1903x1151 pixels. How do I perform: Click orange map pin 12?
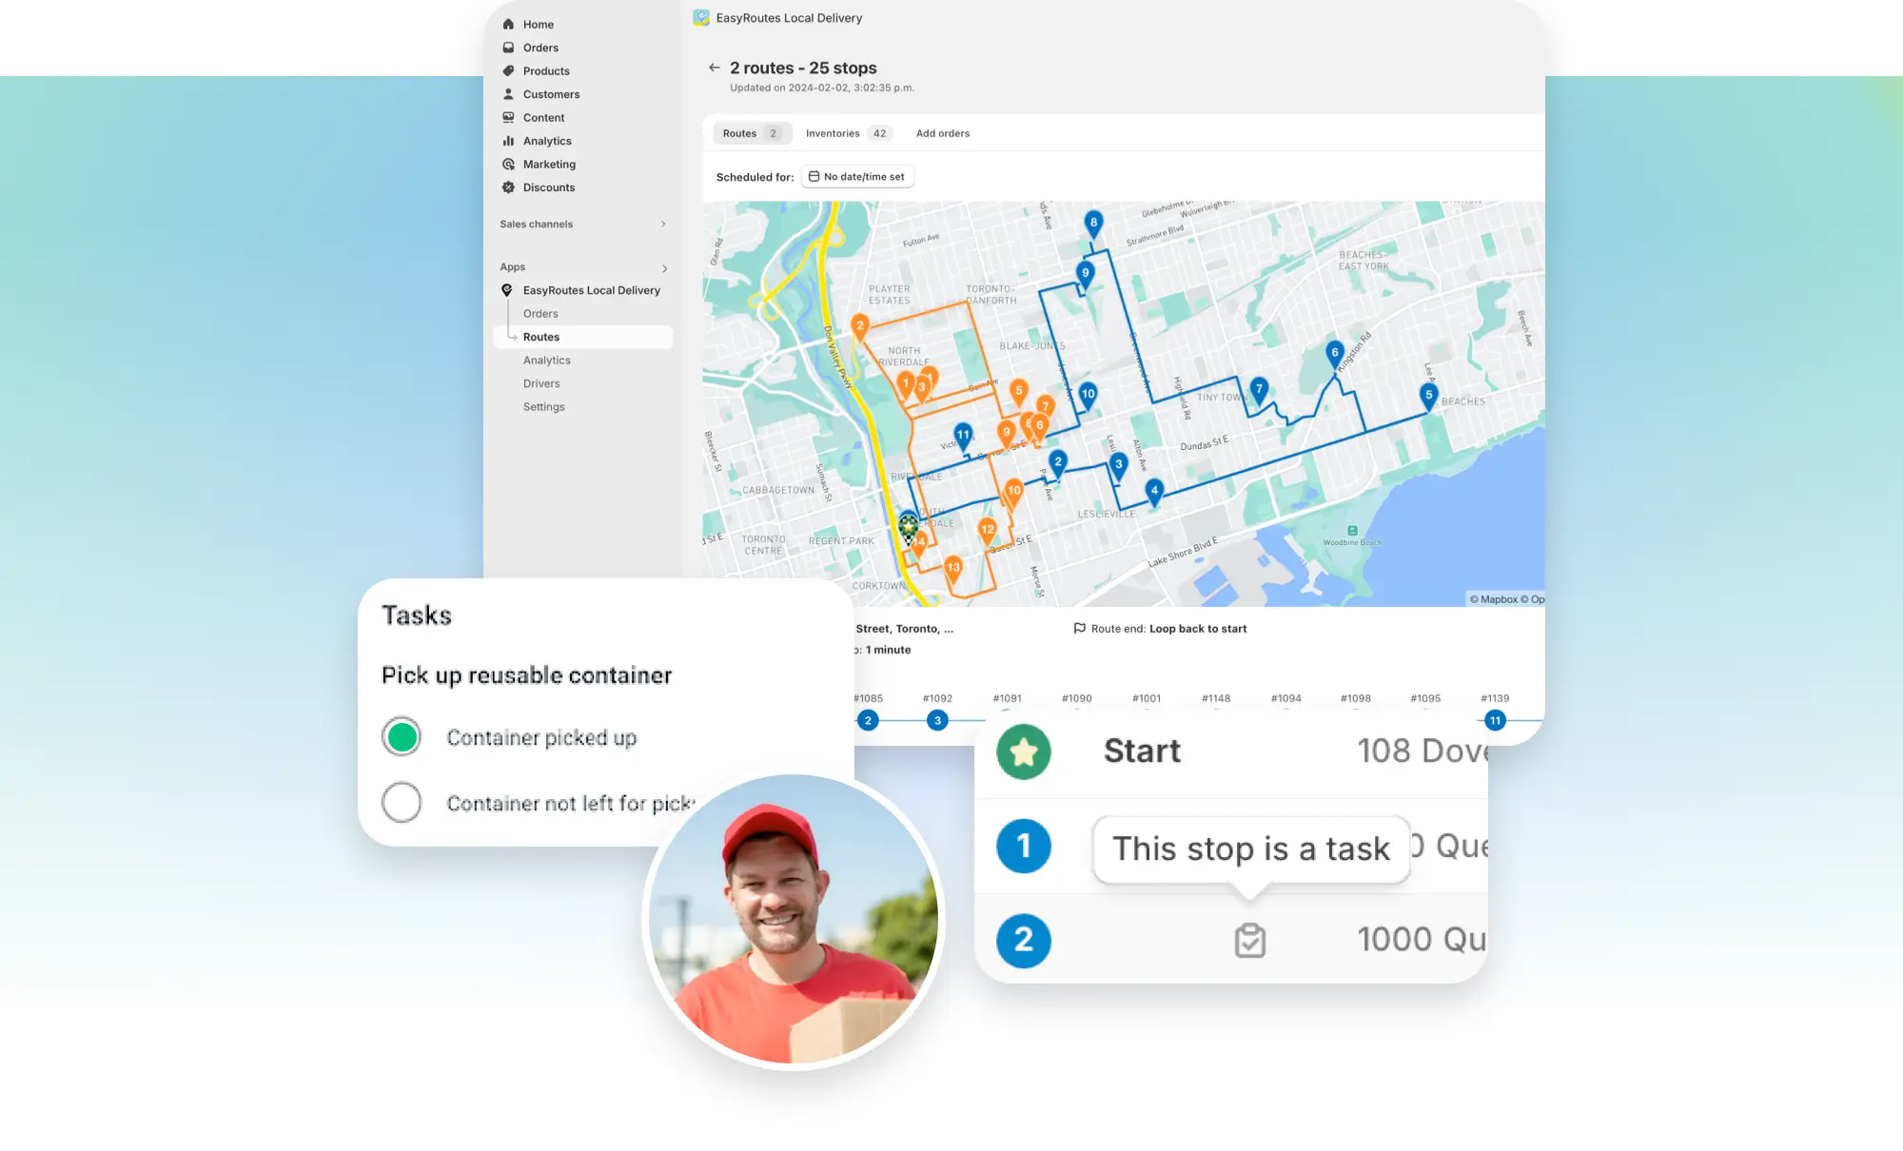click(x=988, y=532)
